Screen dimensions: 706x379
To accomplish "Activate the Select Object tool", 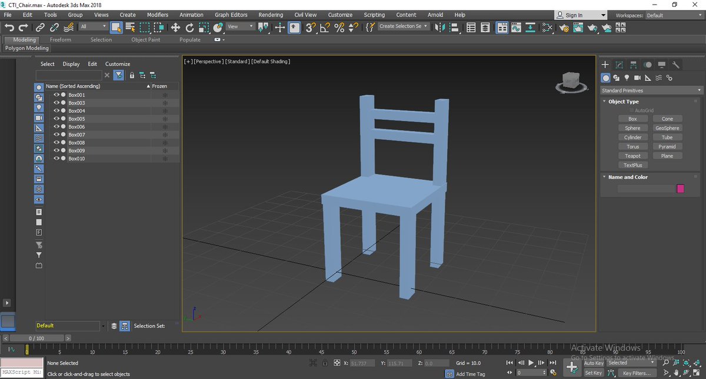I will [x=116, y=27].
